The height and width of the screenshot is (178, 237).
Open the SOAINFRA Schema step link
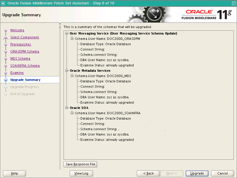(x=25, y=66)
